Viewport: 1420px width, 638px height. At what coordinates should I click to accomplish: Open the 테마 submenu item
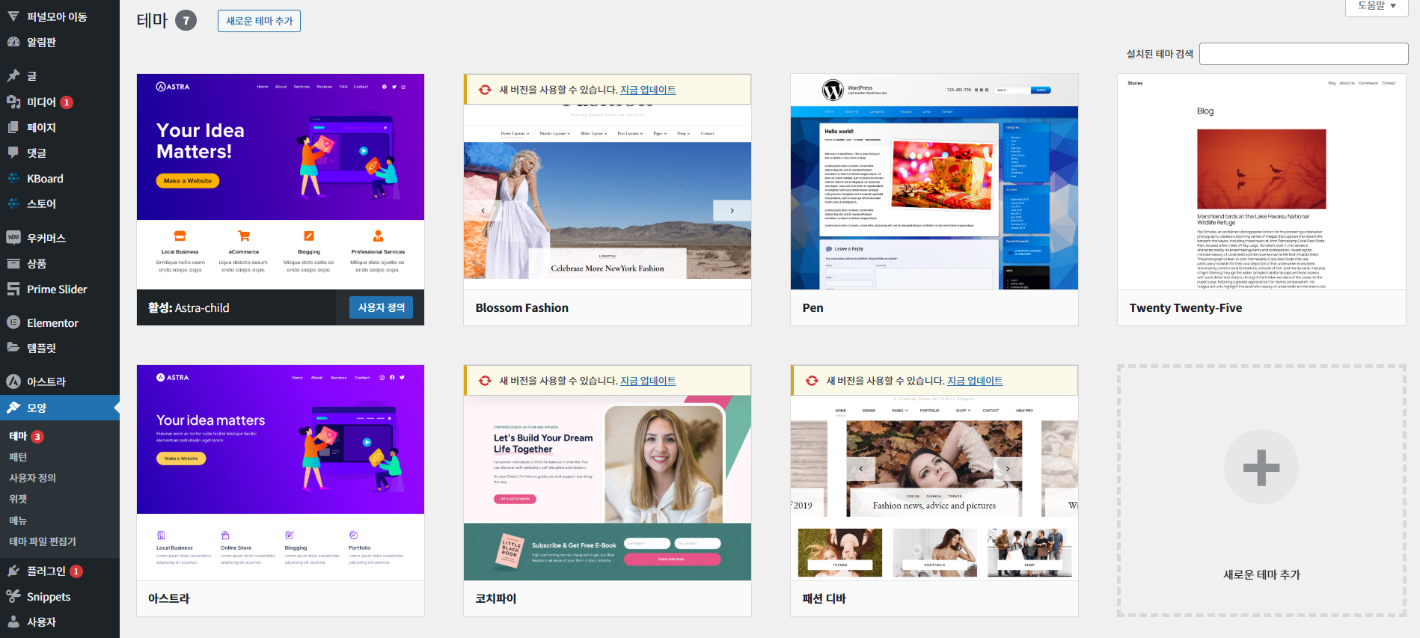[26, 436]
